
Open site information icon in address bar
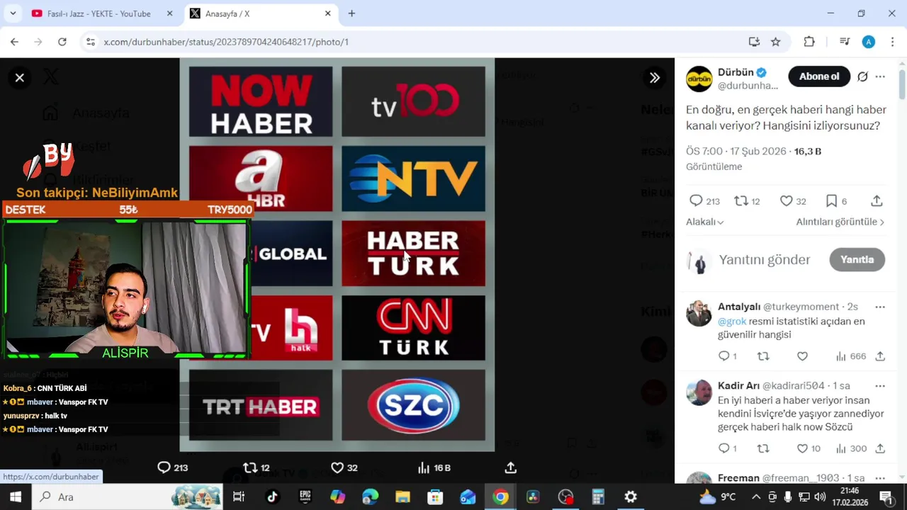point(90,42)
